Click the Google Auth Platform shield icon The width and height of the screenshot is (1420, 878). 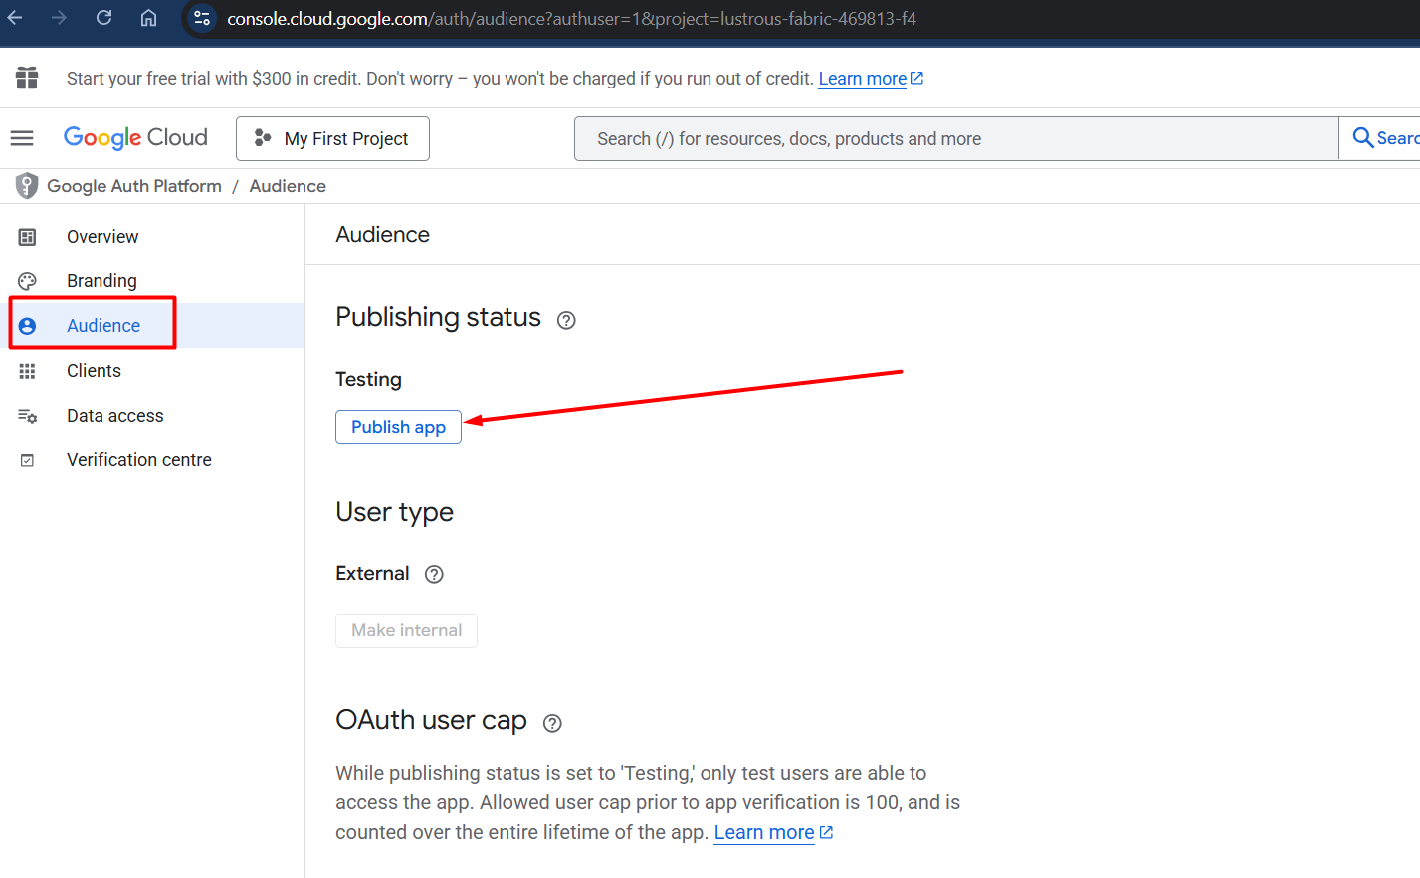27,186
